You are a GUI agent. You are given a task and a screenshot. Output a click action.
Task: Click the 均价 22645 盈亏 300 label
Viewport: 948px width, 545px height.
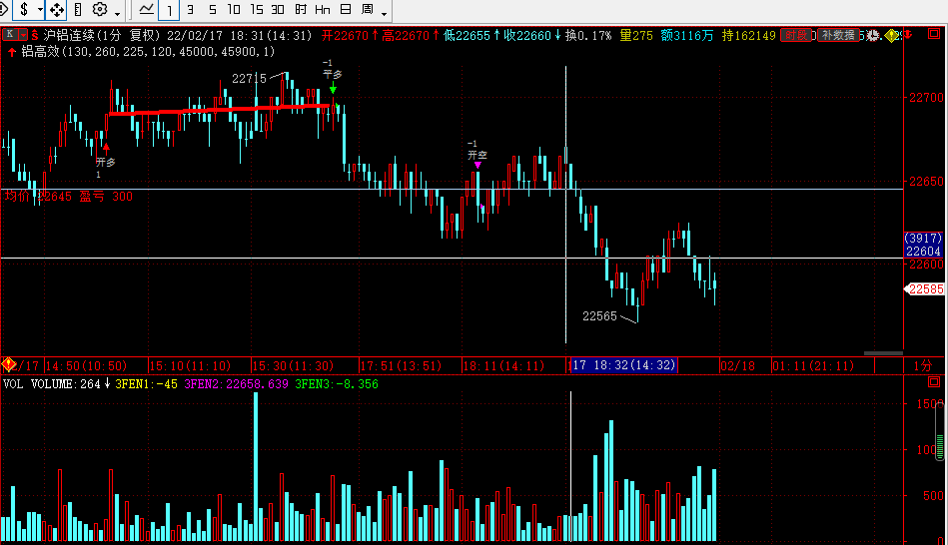coord(68,196)
